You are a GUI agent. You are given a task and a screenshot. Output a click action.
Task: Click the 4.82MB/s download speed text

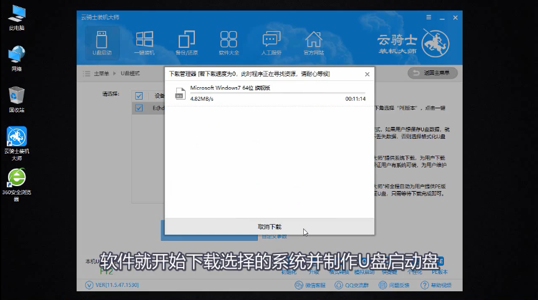(x=202, y=99)
